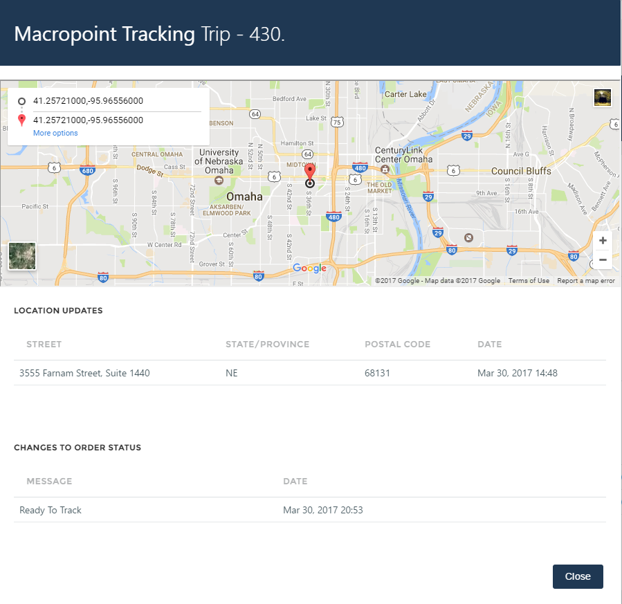This screenshot has height=604, width=622.
Task: Open Terms of Use from the map footer
Action: point(528,280)
